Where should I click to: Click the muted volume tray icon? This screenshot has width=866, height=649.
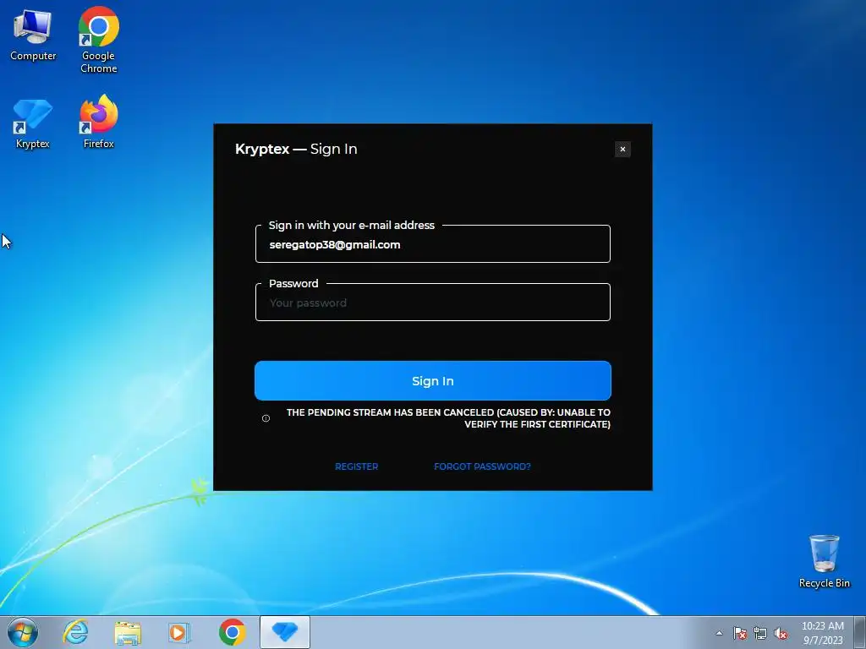(781, 633)
